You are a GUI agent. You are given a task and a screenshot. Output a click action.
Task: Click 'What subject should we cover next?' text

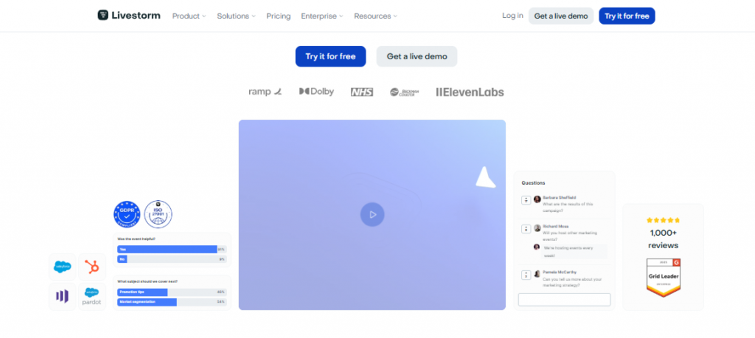click(x=147, y=282)
